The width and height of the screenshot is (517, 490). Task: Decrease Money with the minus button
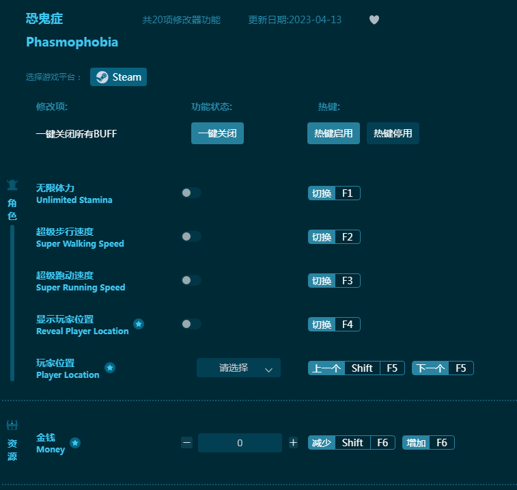click(186, 442)
